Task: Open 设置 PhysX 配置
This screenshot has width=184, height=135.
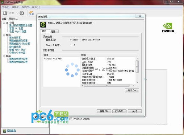Action: pos(18,31)
